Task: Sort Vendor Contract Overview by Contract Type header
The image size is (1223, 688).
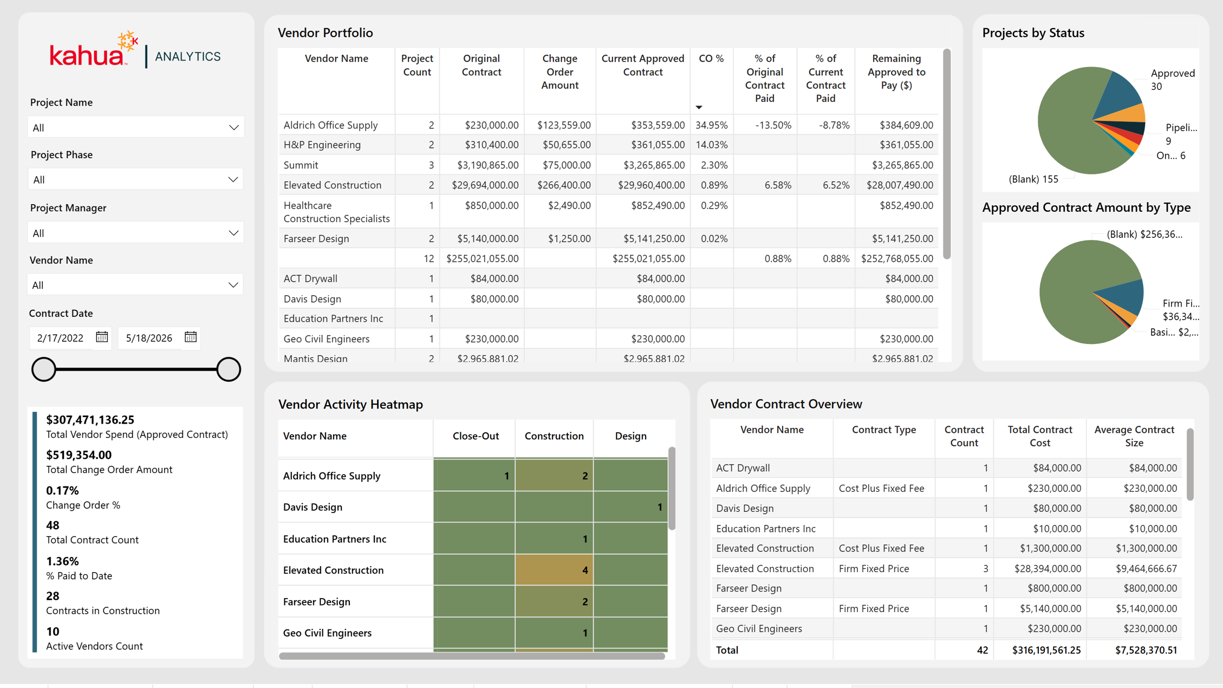Action: pyautogui.click(x=883, y=430)
